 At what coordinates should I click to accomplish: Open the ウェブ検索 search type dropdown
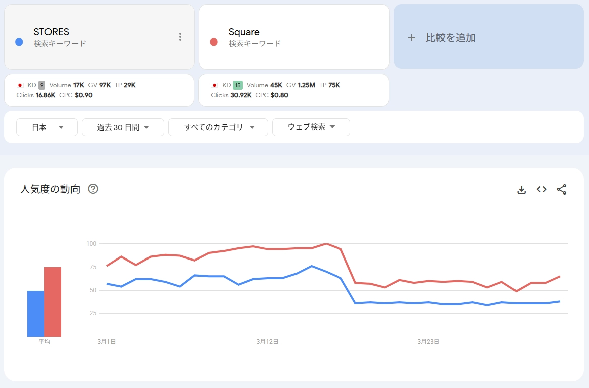(x=311, y=127)
